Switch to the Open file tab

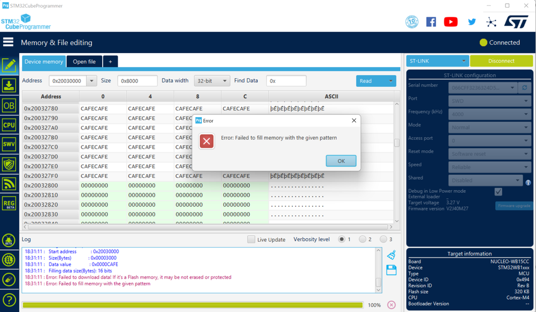tap(84, 62)
